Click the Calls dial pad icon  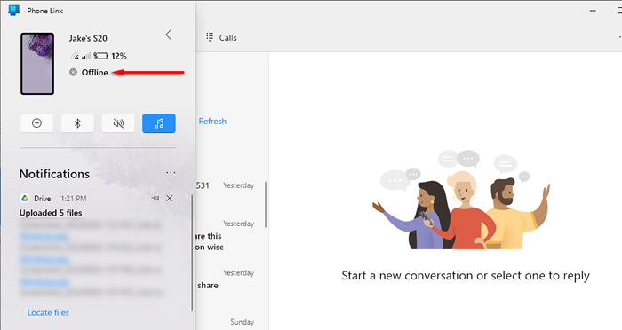click(210, 37)
